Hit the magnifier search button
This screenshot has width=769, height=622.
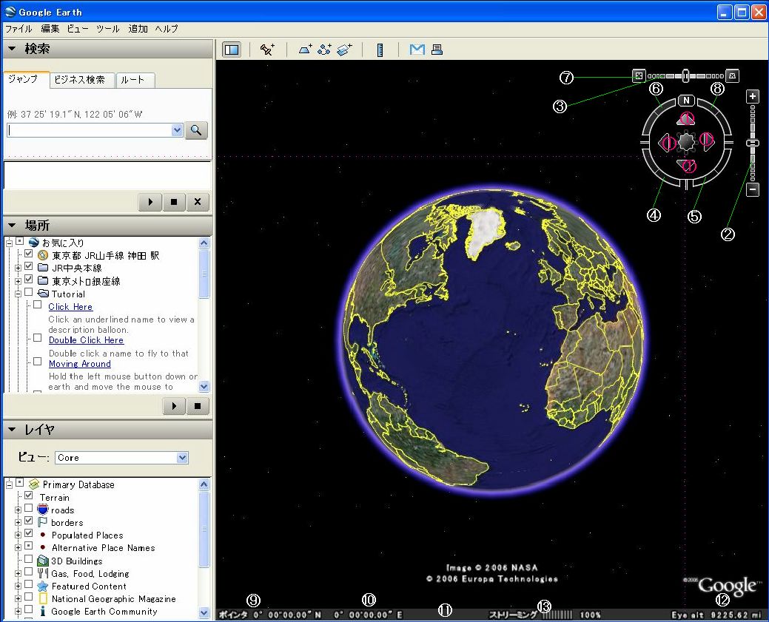click(x=196, y=130)
